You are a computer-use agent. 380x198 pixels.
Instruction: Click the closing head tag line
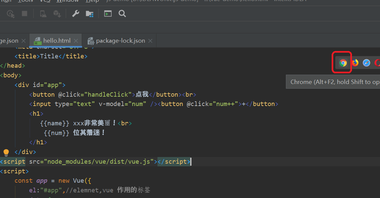[x=13, y=66]
